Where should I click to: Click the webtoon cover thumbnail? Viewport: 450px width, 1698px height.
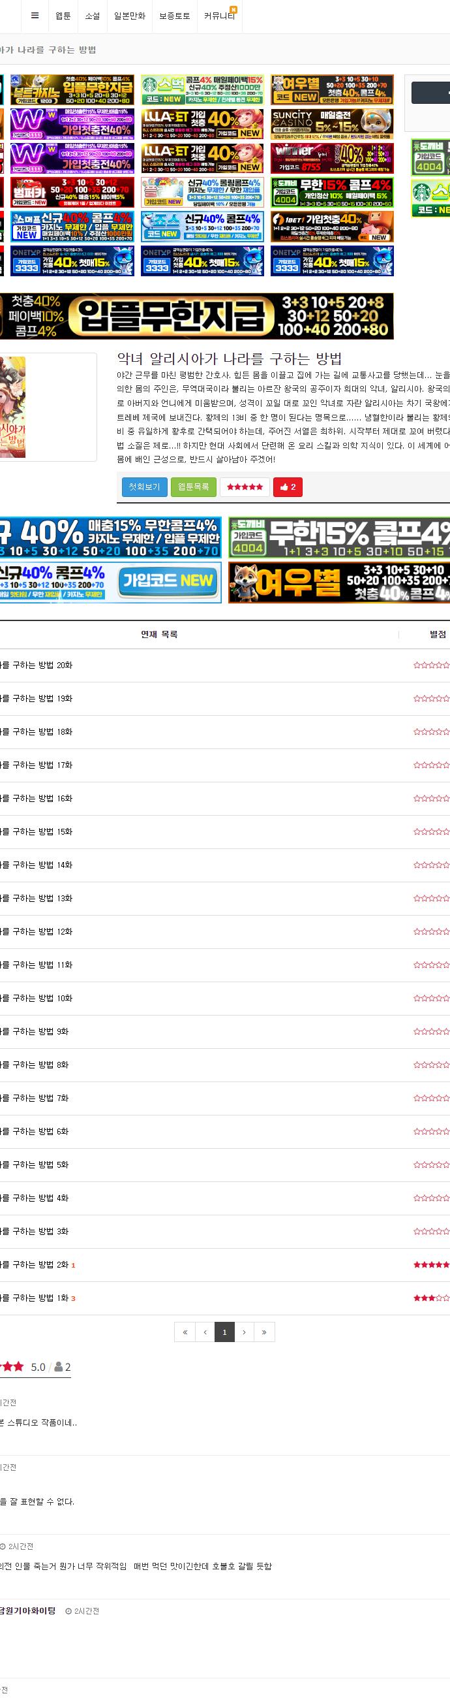click(12, 407)
